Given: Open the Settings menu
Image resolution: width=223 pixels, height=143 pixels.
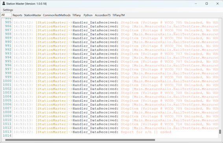Looking at the screenshot, I should (8, 10).
